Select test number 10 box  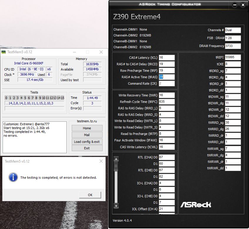click(x=44, y=98)
